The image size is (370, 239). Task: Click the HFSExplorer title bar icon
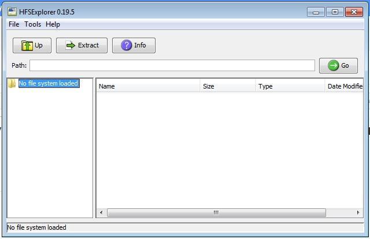pos(12,12)
